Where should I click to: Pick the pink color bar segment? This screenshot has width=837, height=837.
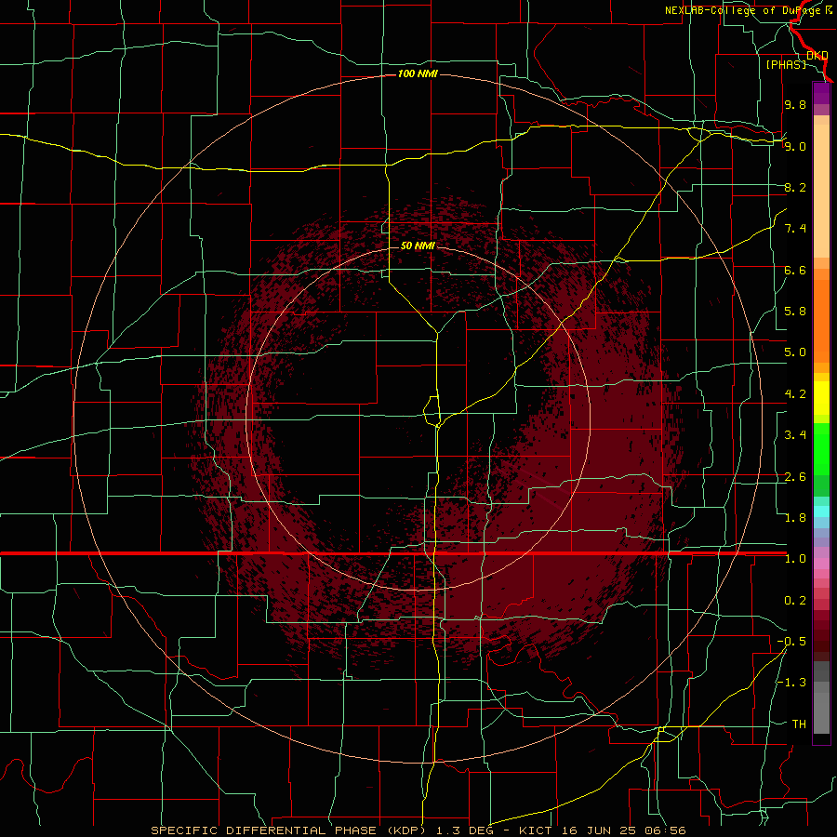click(821, 564)
